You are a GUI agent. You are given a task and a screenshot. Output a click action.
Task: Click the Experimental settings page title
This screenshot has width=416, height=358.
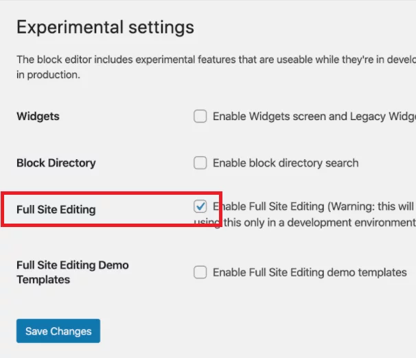point(105,27)
